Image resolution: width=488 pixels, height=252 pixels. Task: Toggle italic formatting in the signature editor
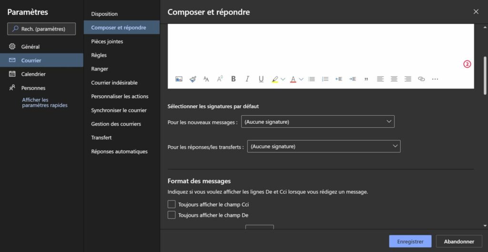tap(247, 79)
